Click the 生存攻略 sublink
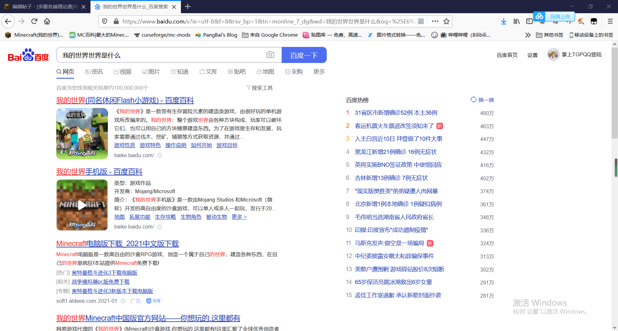Image resolution: width=618 pixels, height=331 pixels. (x=165, y=217)
